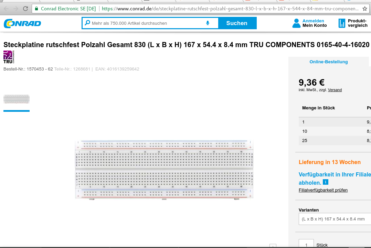Select the breadboard thumbnail image
The width and height of the screenshot is (371, 248).
[17, 99]
